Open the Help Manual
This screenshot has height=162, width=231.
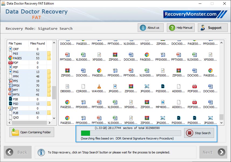pyautogui.click(x=180, y=27)
